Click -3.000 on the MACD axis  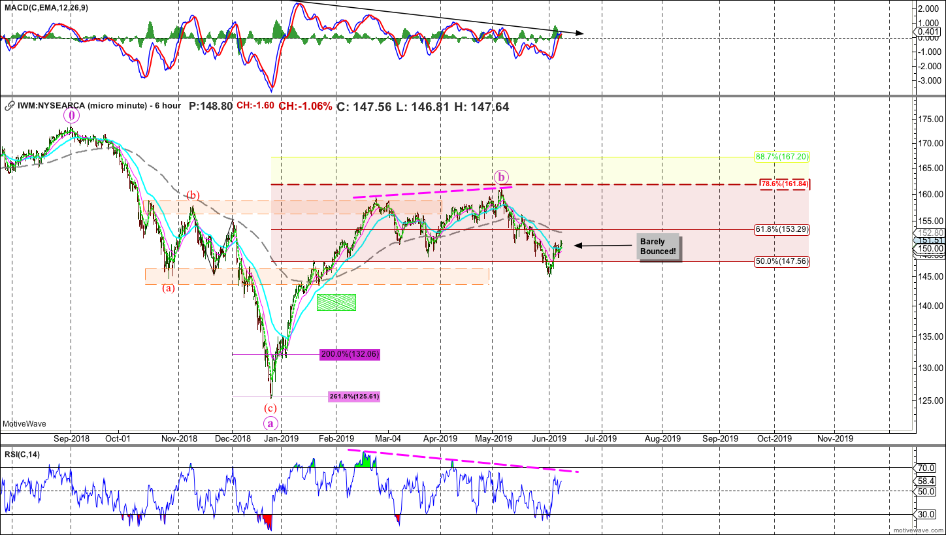click(x=928, y=80)
